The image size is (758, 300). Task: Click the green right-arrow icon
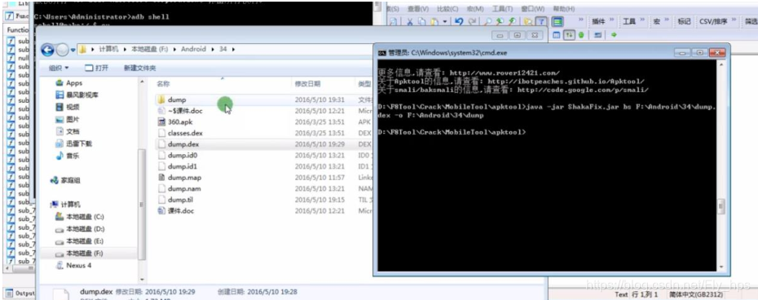click(x=614, y=35)
